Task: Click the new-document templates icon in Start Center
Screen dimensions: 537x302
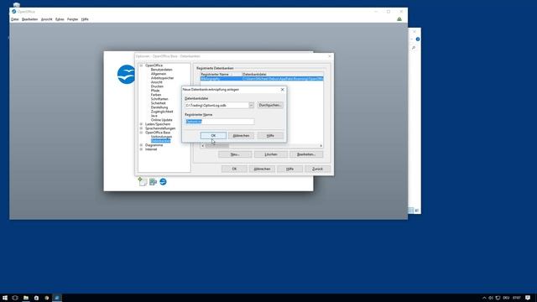Action: pyautogui.click(x=143, y=181)
